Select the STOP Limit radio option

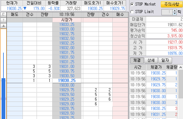pyautogui.click(x=132, y=12)
